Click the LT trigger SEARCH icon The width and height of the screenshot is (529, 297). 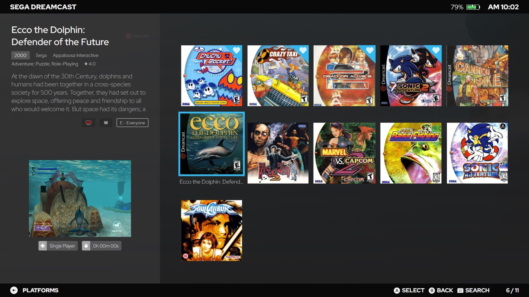[460, 290]
